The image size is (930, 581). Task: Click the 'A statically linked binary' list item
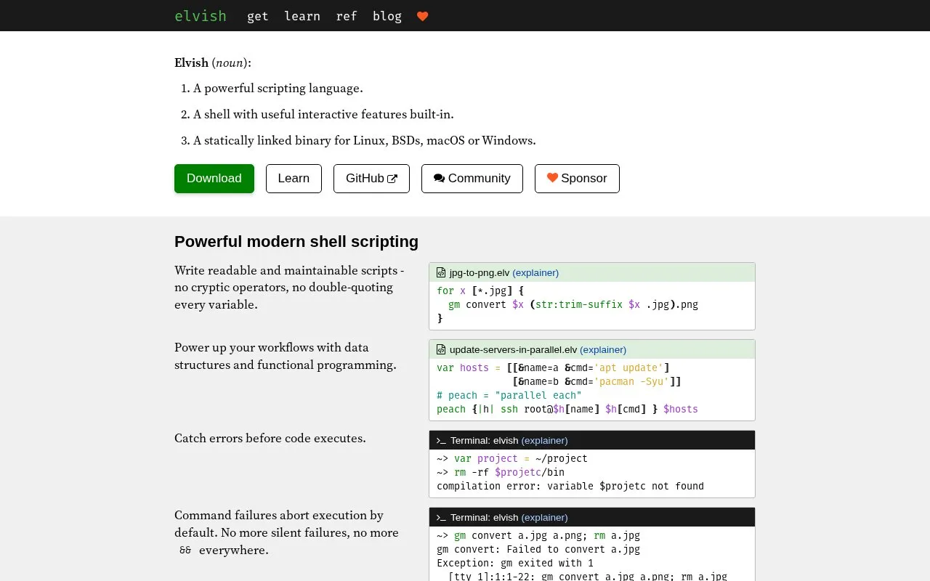coord(365,141)
